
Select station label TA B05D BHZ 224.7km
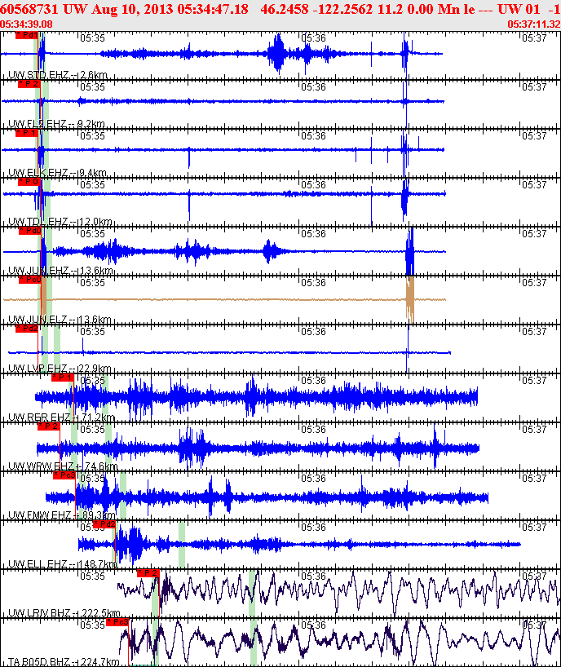click(64, 662)
